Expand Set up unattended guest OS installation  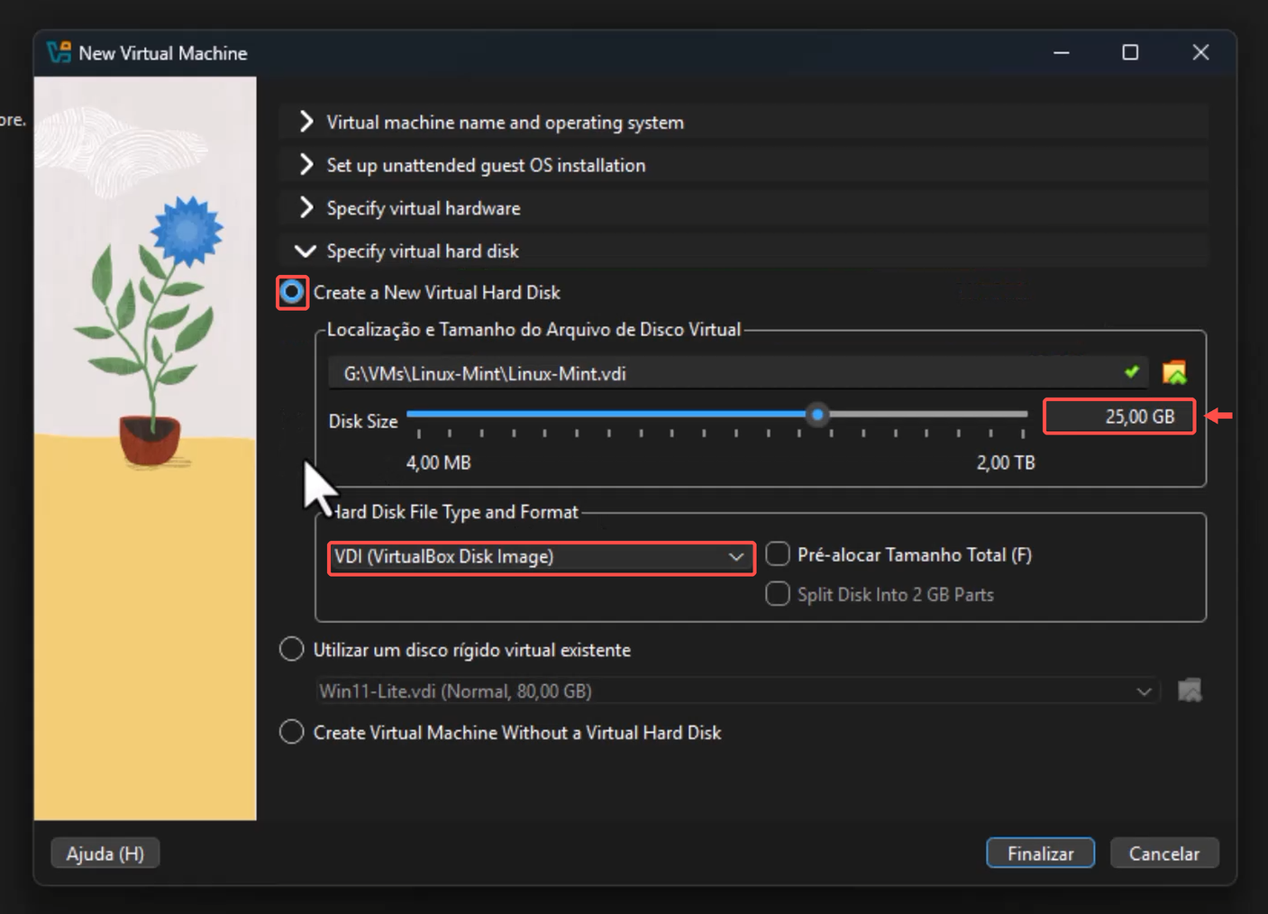coord(743,165)
